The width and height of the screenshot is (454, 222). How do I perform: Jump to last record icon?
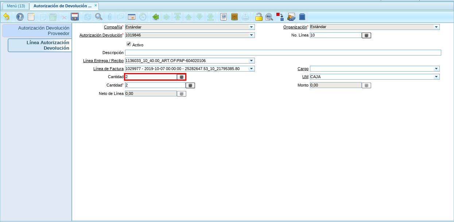210,17
